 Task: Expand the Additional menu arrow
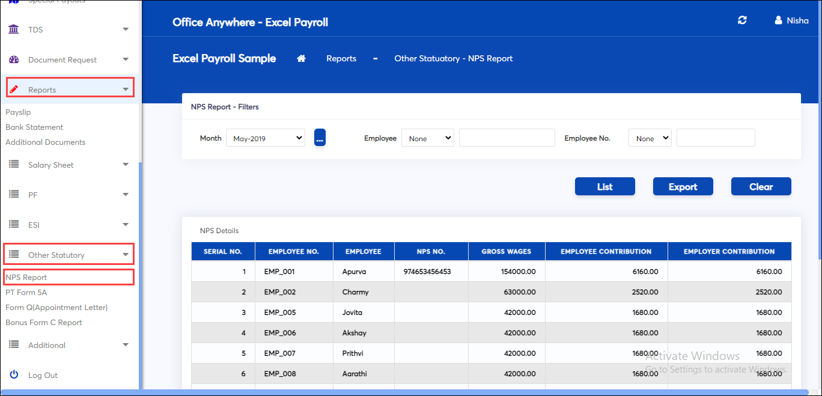click(x=126, y=344)
